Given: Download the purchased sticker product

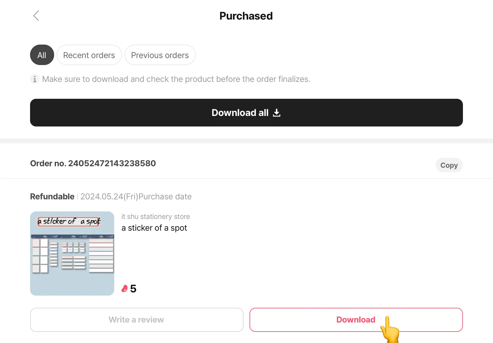Looking at the screenshot, I should pos(356,320).
